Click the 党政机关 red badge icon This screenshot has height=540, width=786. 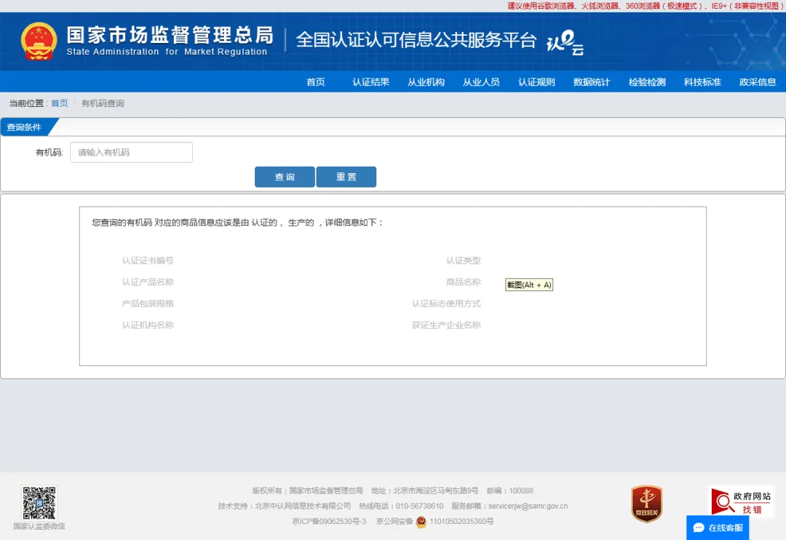[646, 504]
